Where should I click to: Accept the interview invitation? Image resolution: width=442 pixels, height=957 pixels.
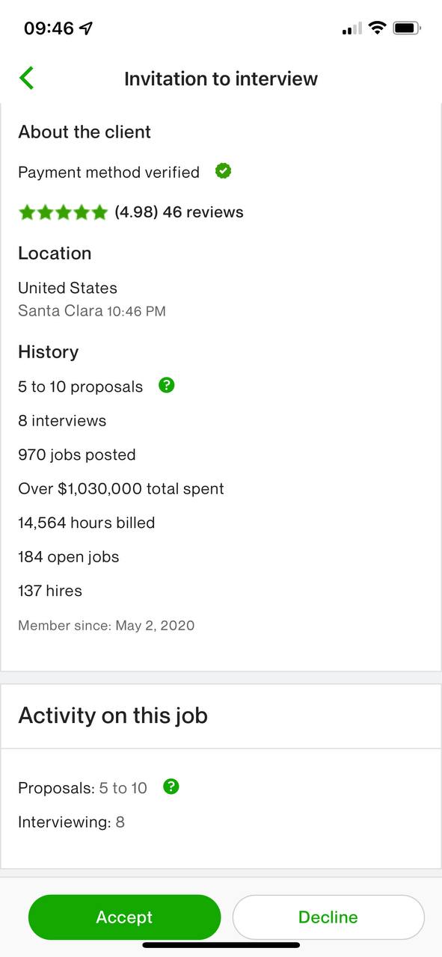click(x=124, y=917)
